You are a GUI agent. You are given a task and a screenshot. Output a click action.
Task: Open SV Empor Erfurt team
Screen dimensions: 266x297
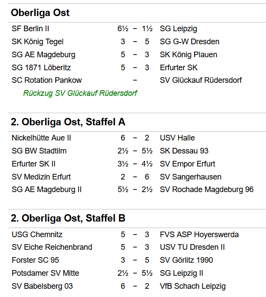tap(187, 164)
